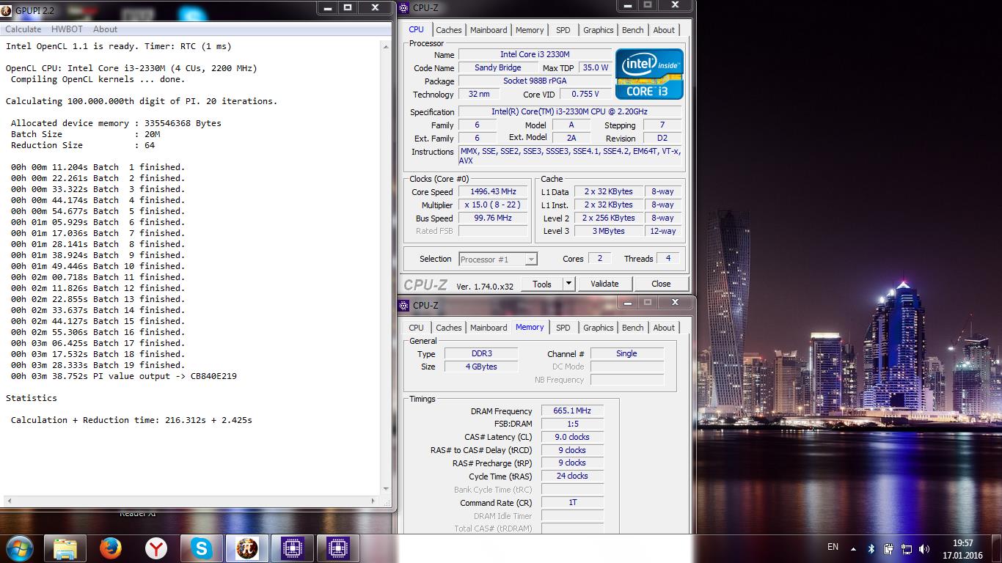This screenshot has height=563, width=1002.
Task: Click the Bus Speed 99.76 MHz value
Action: [494, 218]
